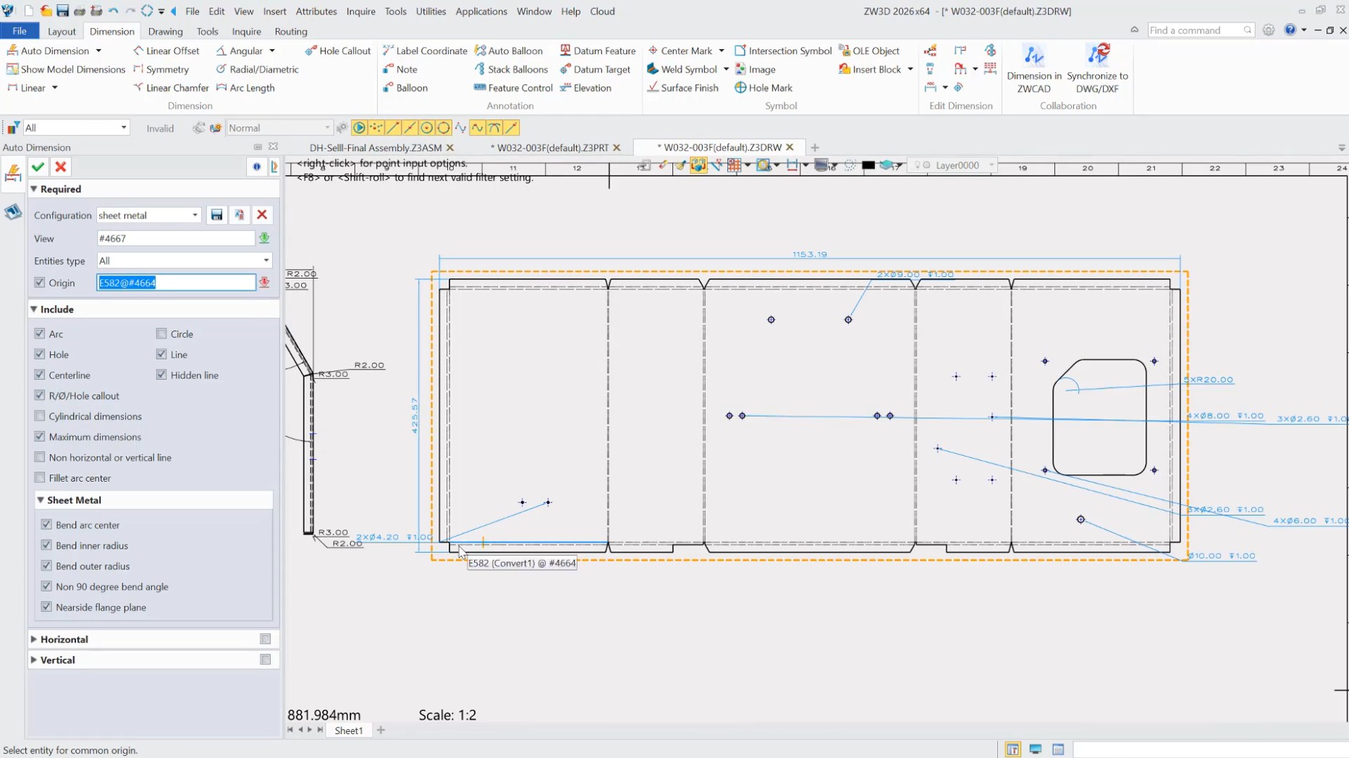Expand the Horizontal section

click(33, 639)
